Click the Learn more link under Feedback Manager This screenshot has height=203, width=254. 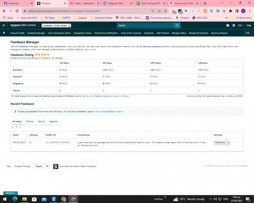[90, 50]
